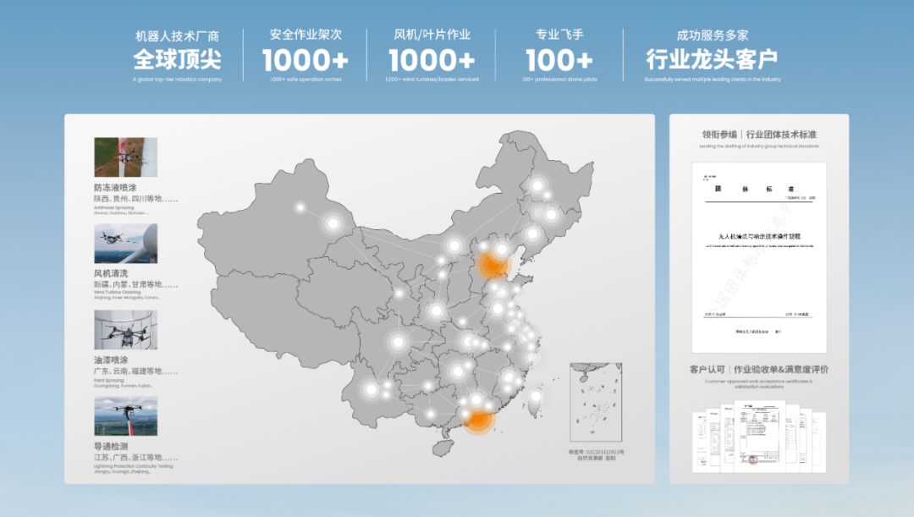The height and width of the screenshot is (517, 914).
Task: Open the antifreeze spraying drone photo
Action: click(125, 157)
